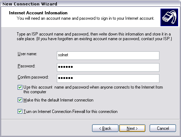This screenshot has width=181, height=137.
Task: Click the 'solnet' text inside the user name box
Action: (x=63, y=55)
